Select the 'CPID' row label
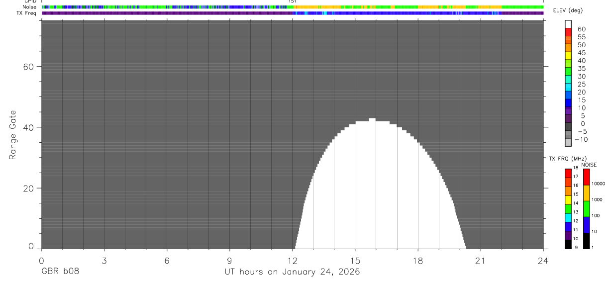Viewport: 611px width, 282px height. (30, 1)
